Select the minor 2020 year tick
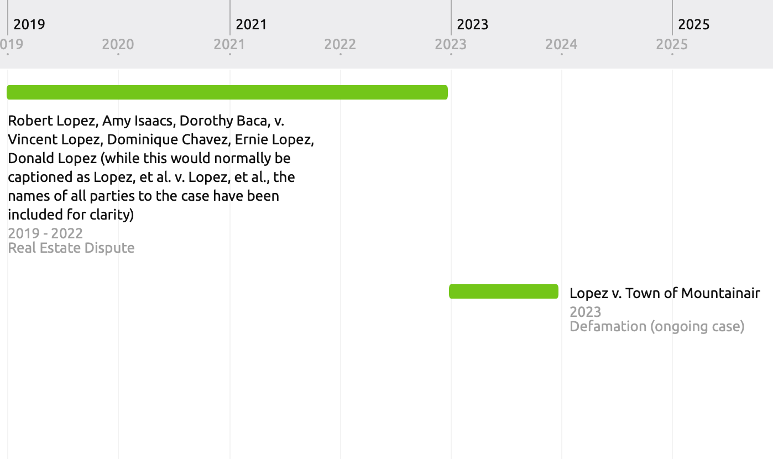 click(118, 44)
